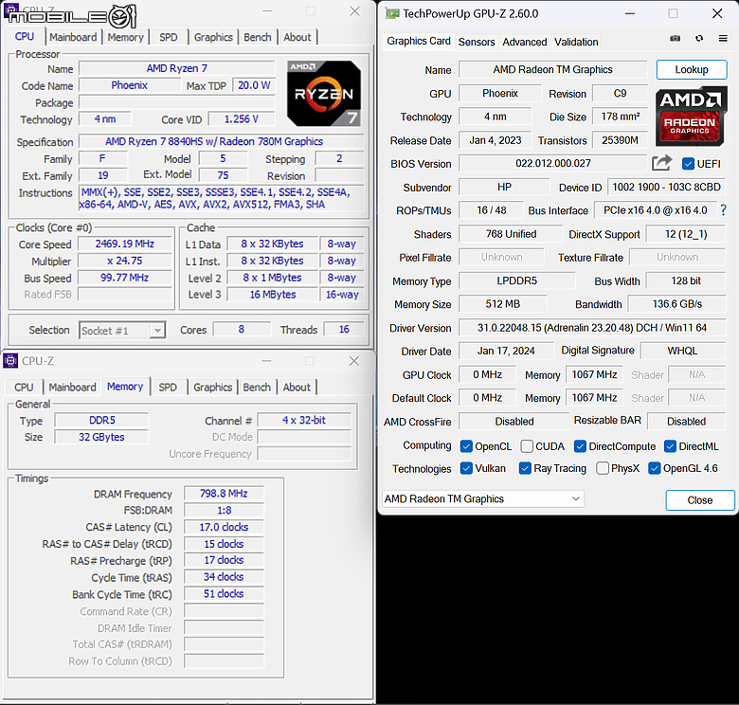Viewport: 739px width, 705px height.
Task: Open the Socket #1 selection dropdown
Action: point(122,331)
